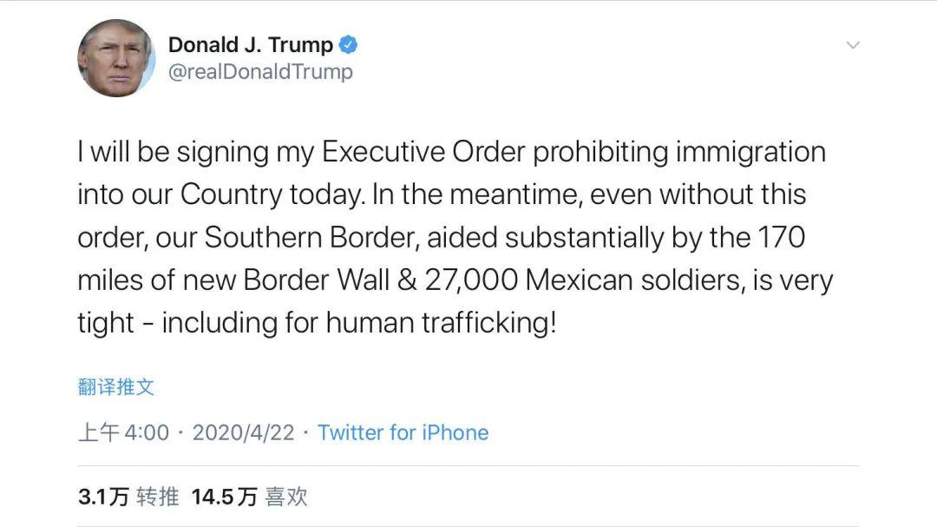
Task: Click the words 'Executive Order' in tweet
Action: click(x=423, y=152)
